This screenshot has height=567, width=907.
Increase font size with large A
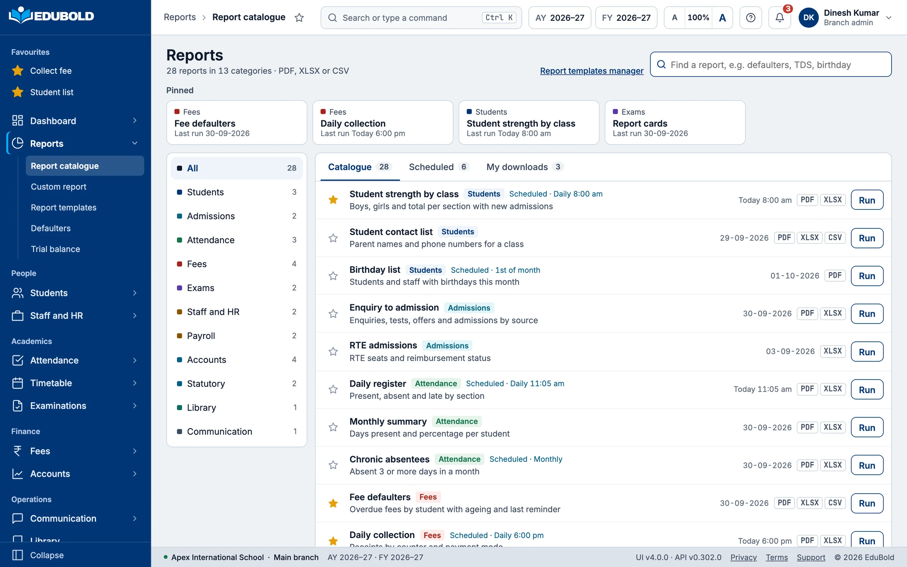click(x=722, y=17)
